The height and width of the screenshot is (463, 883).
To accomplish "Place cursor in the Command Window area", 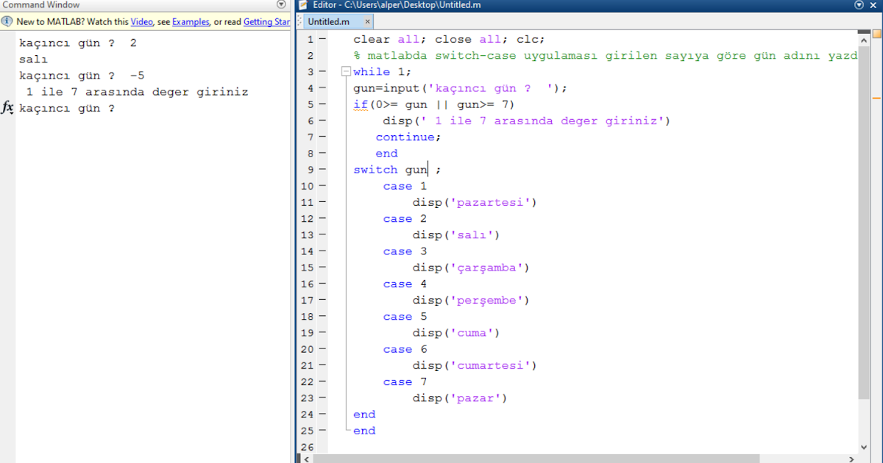I will 147,220.
